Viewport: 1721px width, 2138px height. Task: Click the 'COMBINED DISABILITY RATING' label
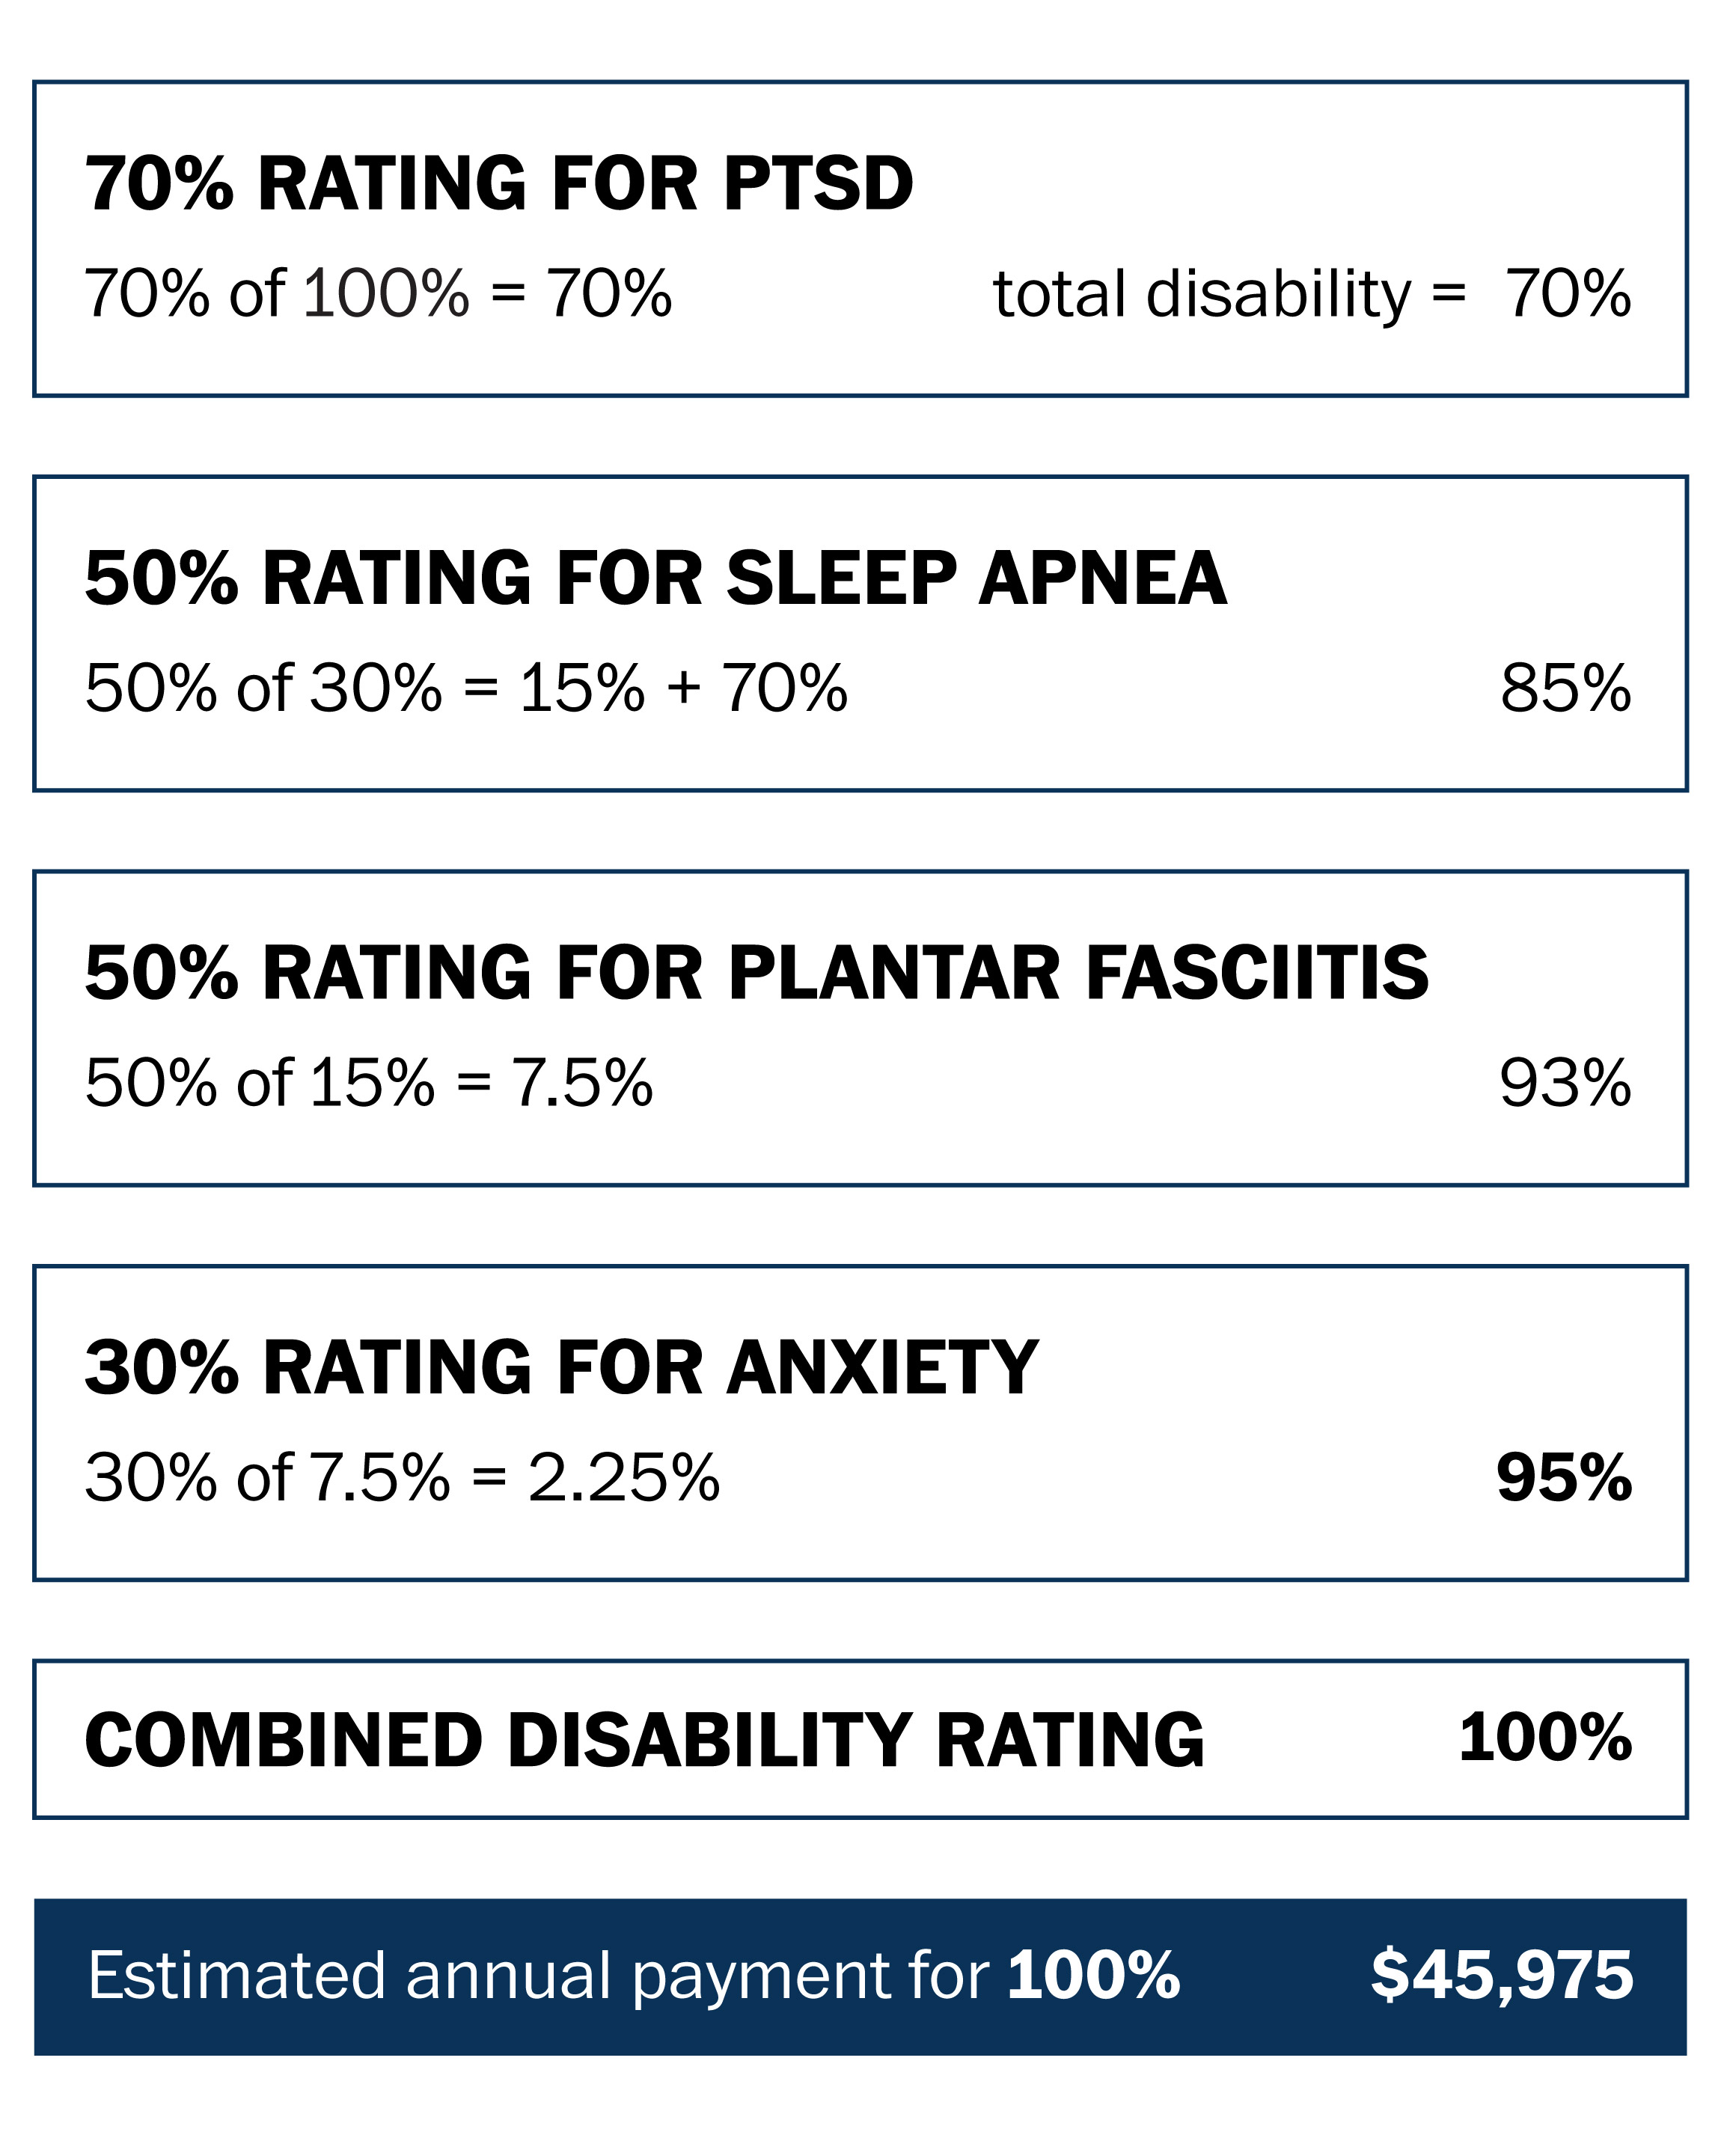tap(644, 1741)
